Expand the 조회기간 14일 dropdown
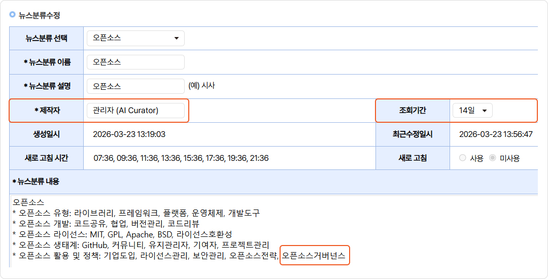Screen dimensions: 548x279 [472, 111]
